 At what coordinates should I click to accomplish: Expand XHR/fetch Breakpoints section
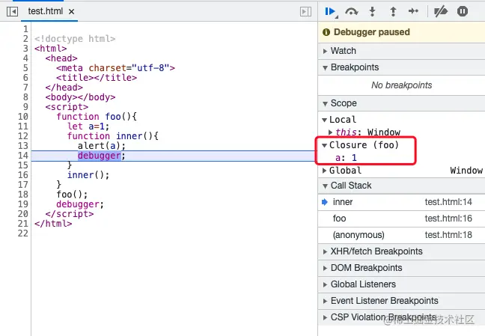click(x=401, y=251)
